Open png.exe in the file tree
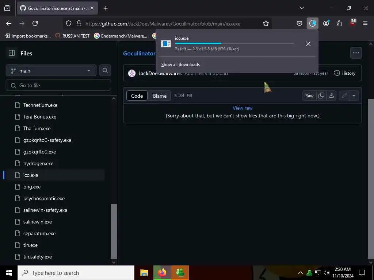The image size is (374, 280). coord(32,187)
